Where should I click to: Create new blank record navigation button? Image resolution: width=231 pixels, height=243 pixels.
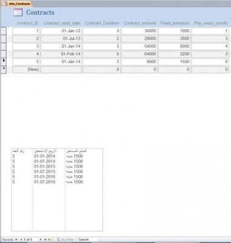pyautogui.click(x=50, y=239)
